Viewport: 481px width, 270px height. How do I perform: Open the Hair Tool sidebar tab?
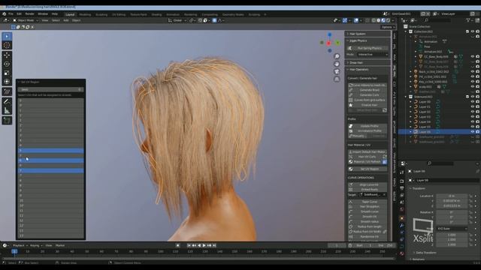[x=395, y=71]
